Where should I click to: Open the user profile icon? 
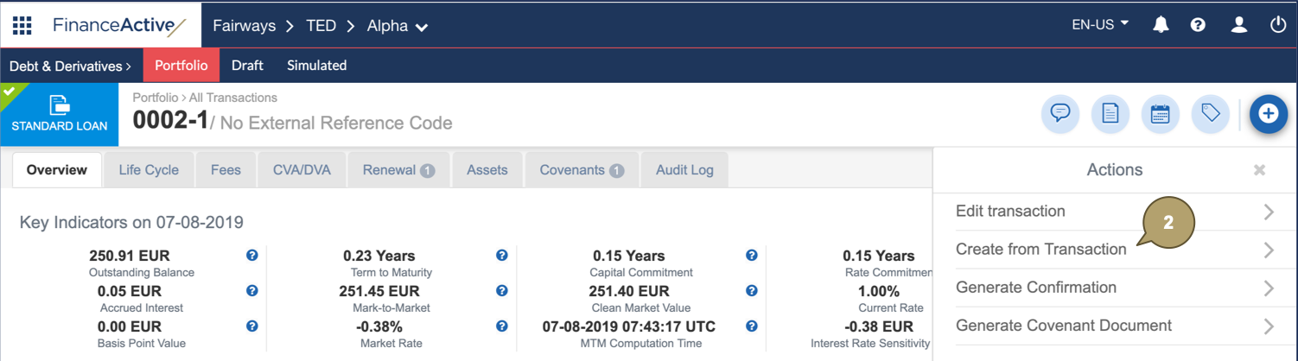1238,25
